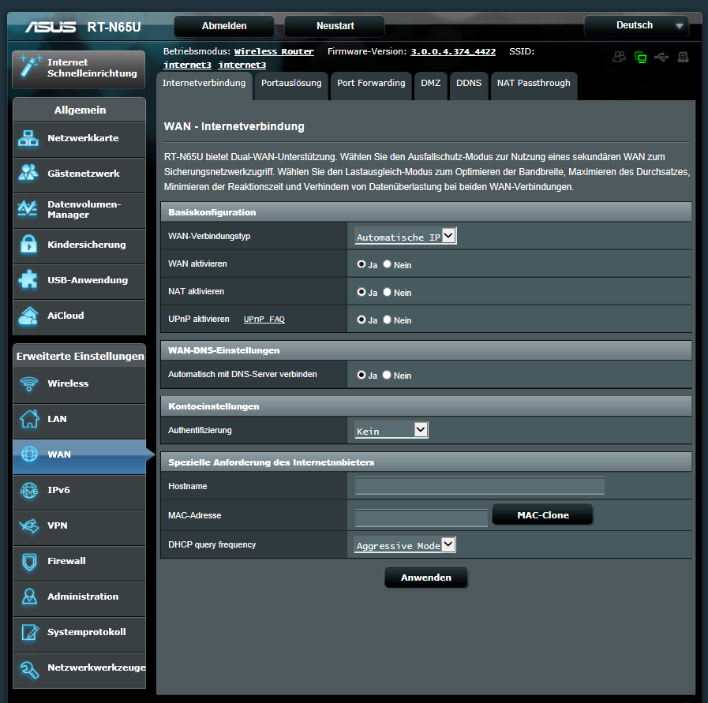Select Nein for NAT aktivieren
The image size is (708, 703).
388,292
